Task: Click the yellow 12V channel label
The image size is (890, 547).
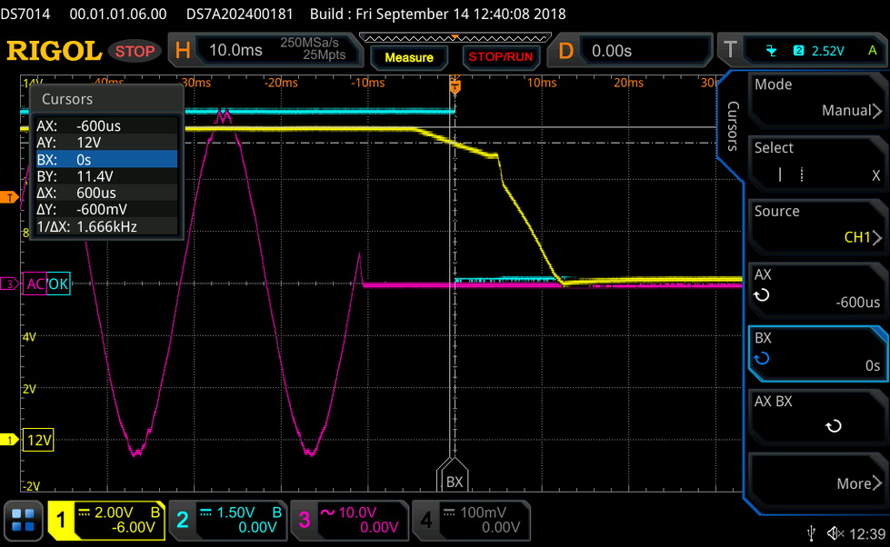Action: 38,440
